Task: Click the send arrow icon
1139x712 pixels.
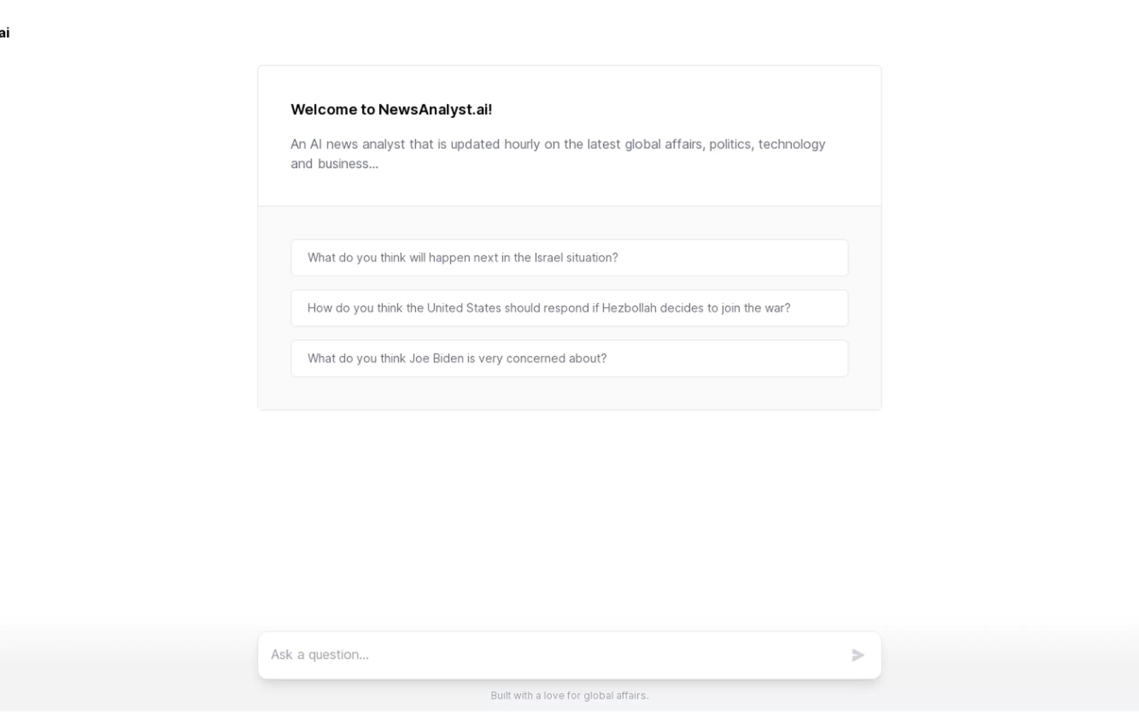Action: [x=857, y=655]
